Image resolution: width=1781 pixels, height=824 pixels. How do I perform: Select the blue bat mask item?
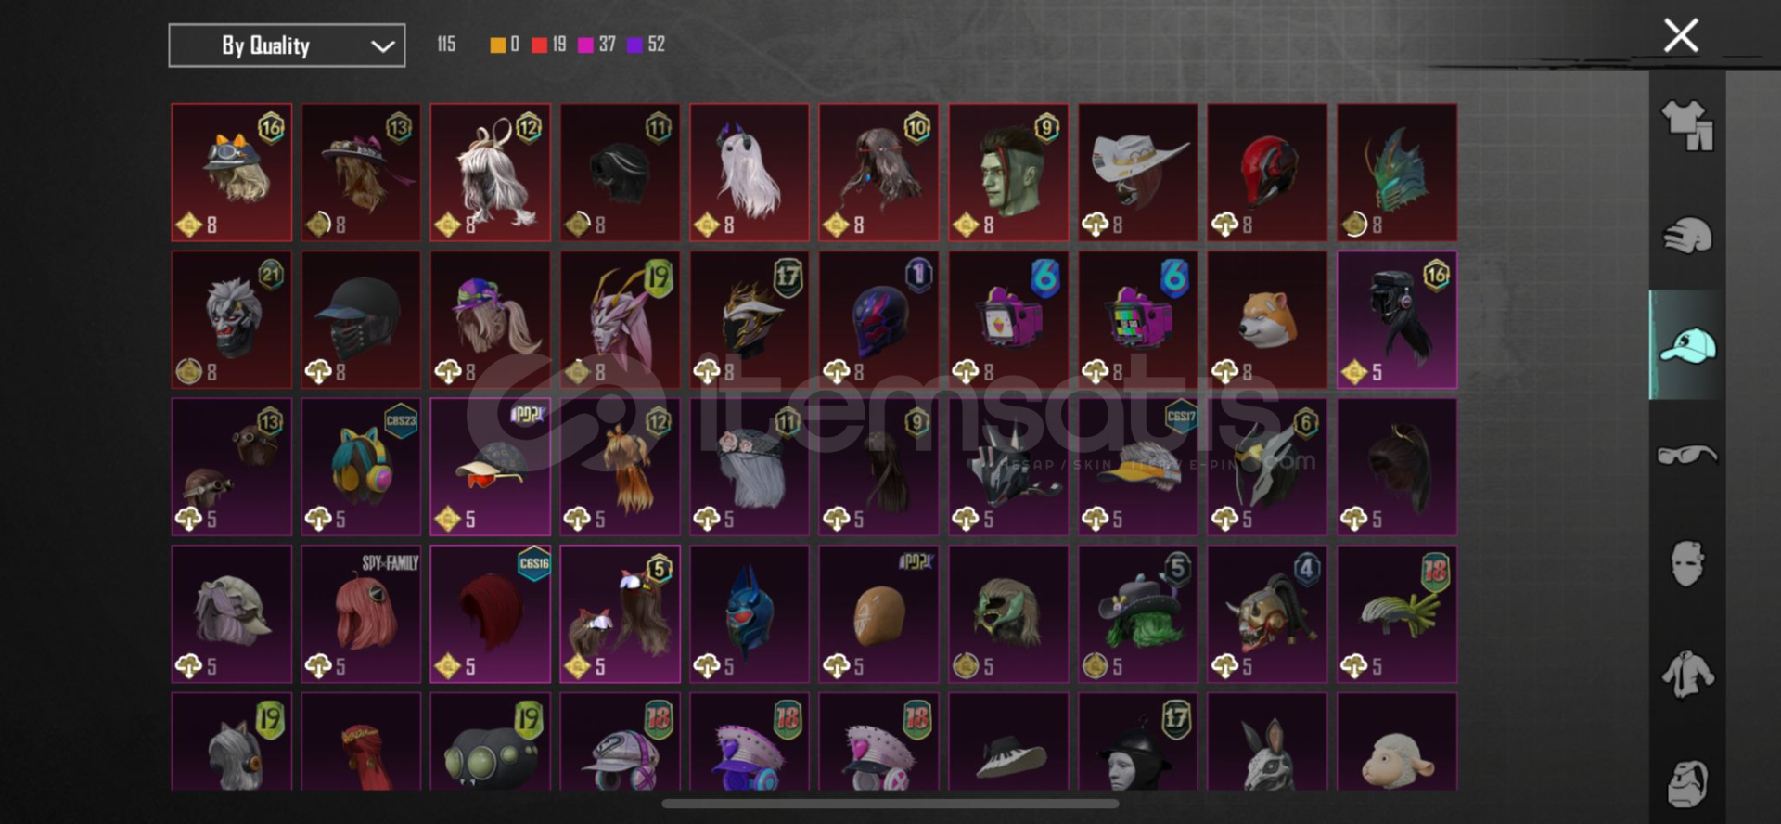[750, 614]
